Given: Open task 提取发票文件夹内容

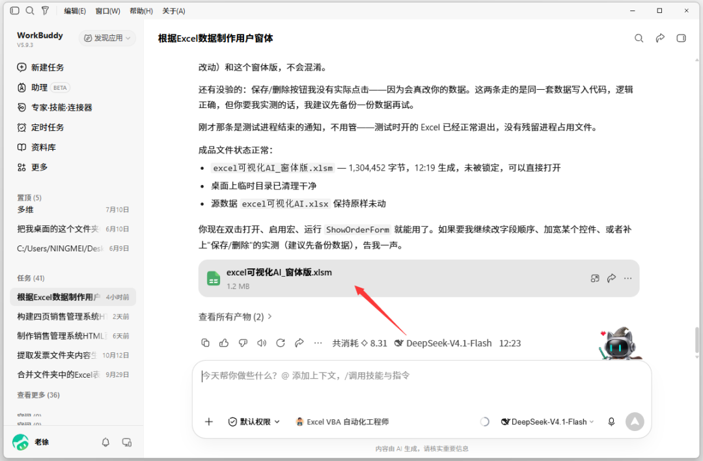Looking at the screenshot, I should 73,355.
